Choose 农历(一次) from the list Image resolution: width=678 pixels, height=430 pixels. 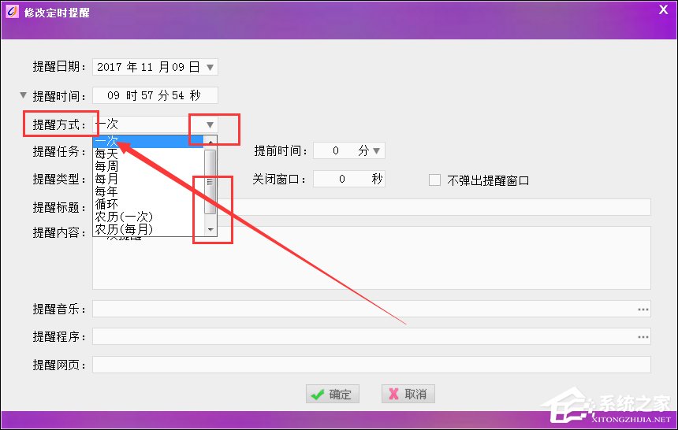[147, 217]
